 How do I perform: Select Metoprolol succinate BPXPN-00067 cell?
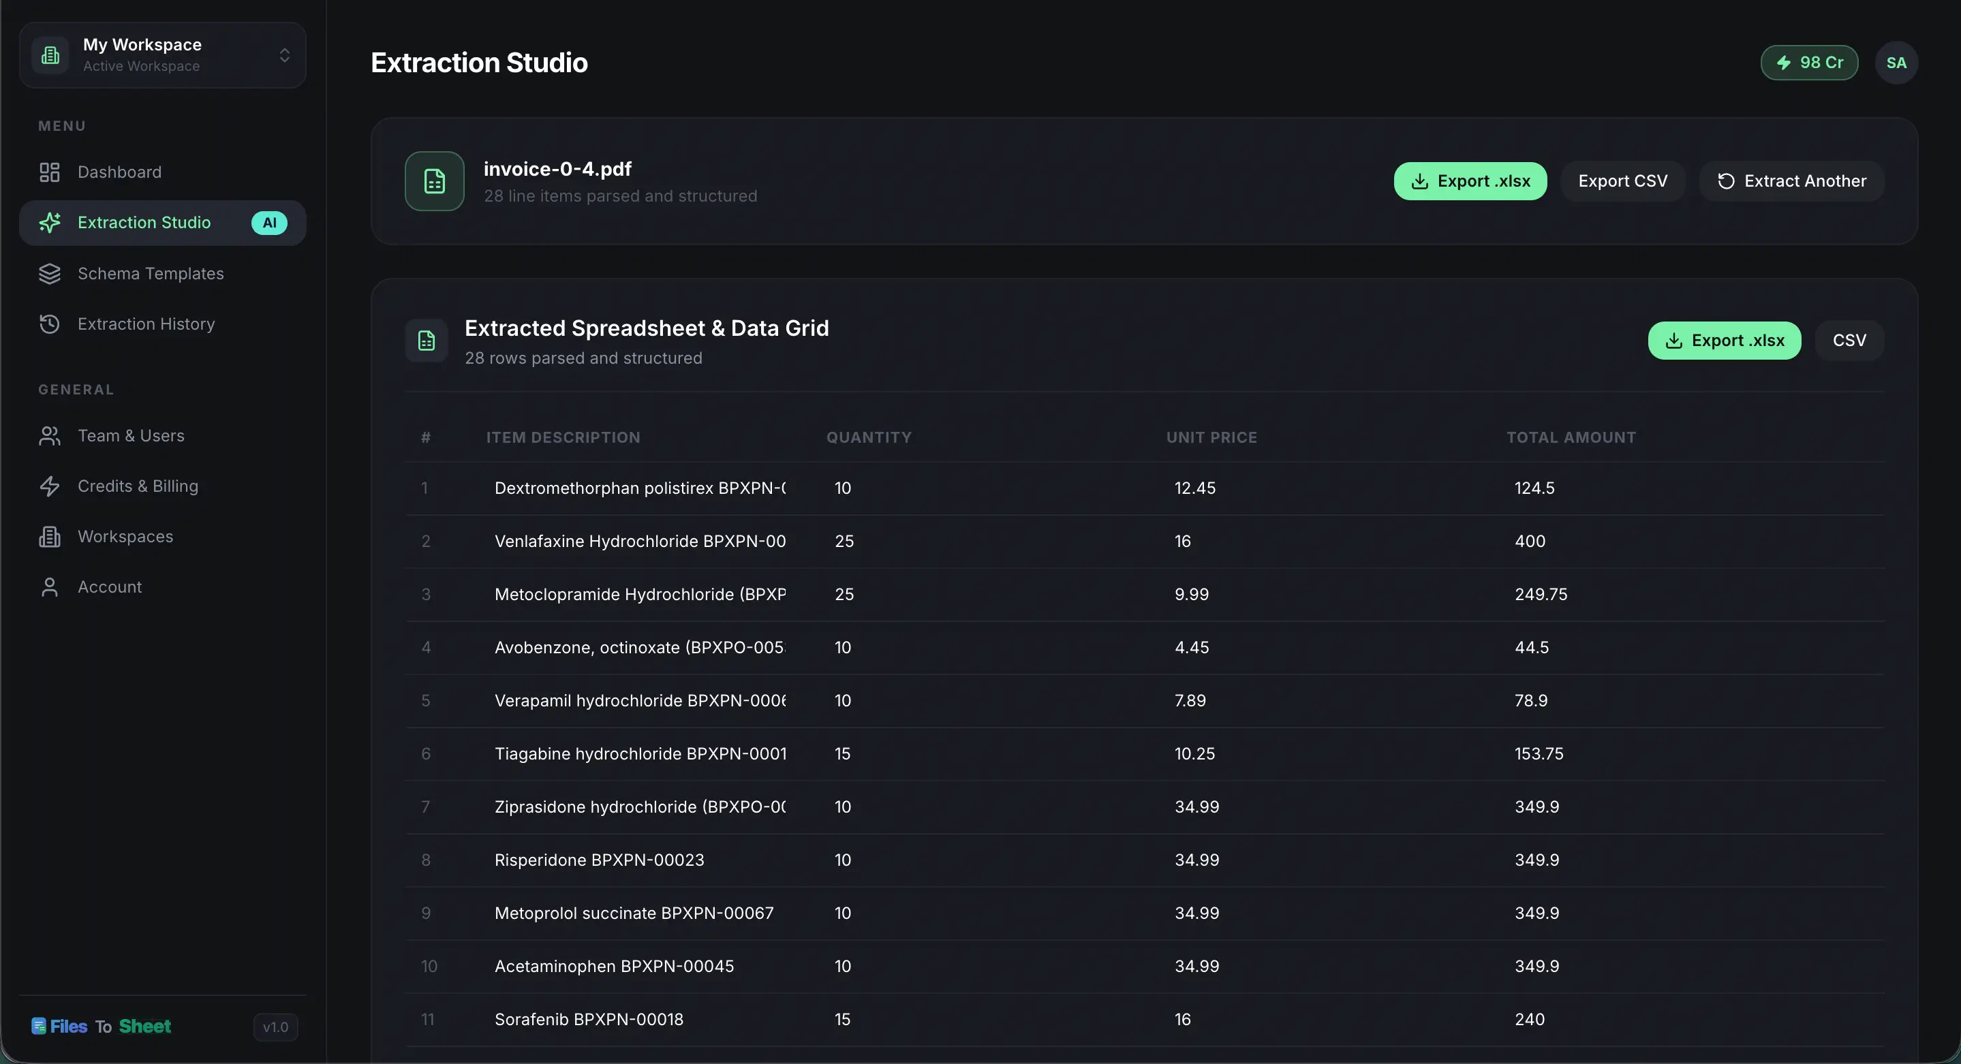(640, 913)
